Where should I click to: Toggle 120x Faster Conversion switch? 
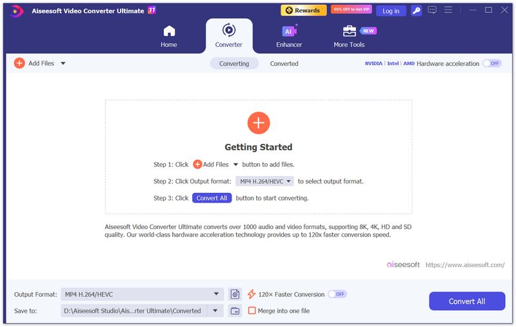pos(337,294)
